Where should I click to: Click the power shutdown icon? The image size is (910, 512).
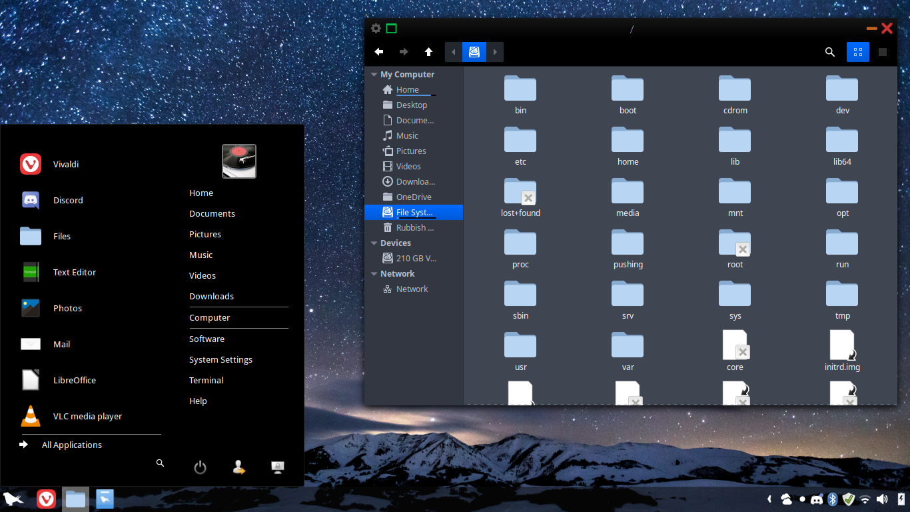[200, 467]
